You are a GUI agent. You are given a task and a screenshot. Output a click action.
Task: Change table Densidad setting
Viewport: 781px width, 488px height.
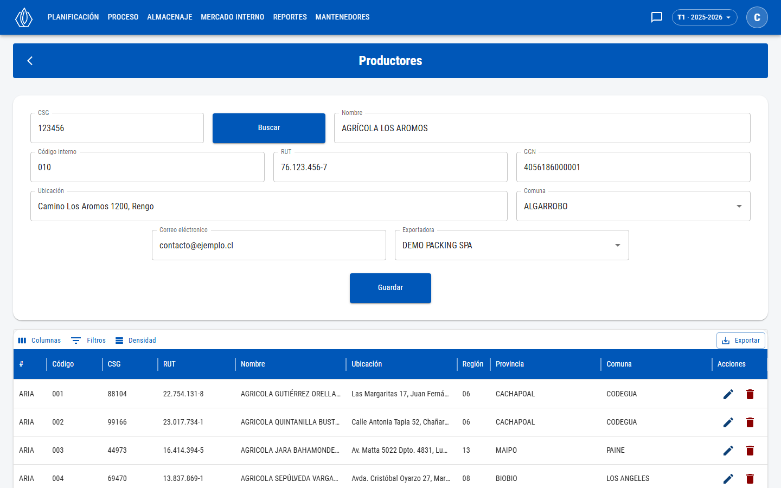click(x=136, y=341)
